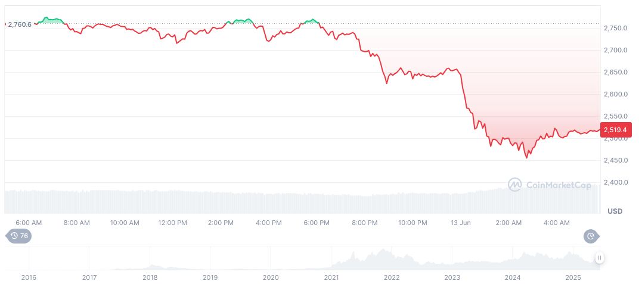Image resolution: width=639 pixels, height=284 pixels.
Task: Click the USD currency label
Action: coord(614,211)
